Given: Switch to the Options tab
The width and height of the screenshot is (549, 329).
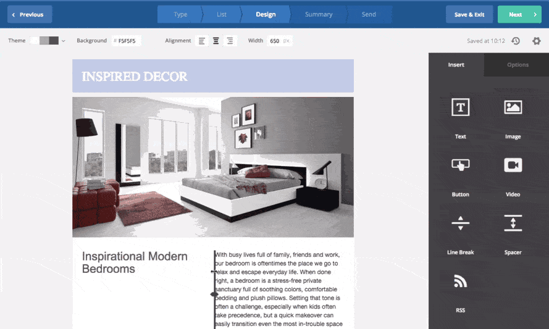Looking at the screenshot, I should coord(518,65).
